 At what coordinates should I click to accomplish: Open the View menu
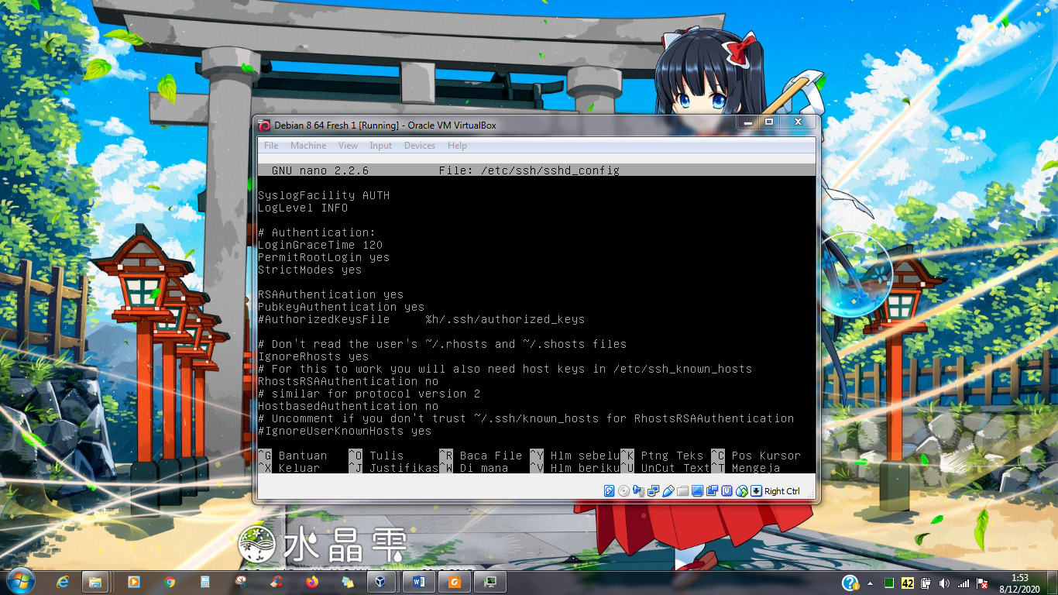click(349, 146)
